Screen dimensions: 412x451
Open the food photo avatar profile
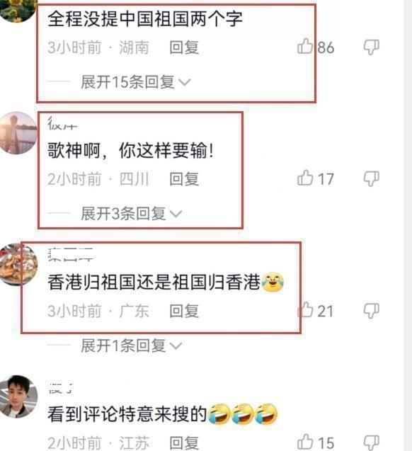18,265
